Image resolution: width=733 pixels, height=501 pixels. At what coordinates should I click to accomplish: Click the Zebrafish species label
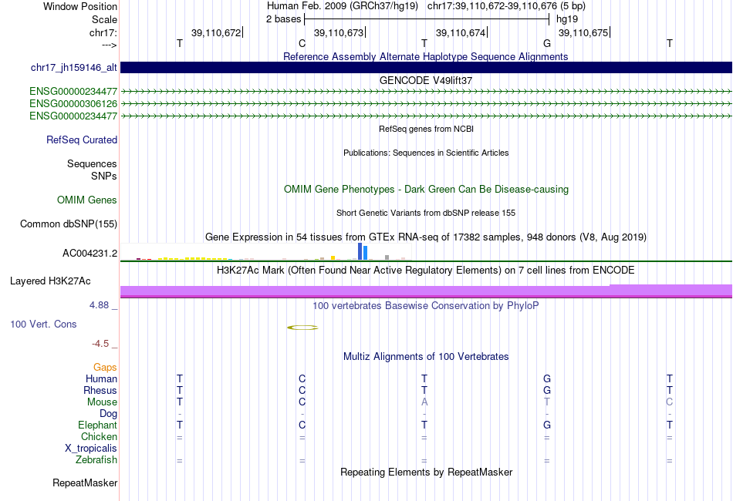coord(96,460)
